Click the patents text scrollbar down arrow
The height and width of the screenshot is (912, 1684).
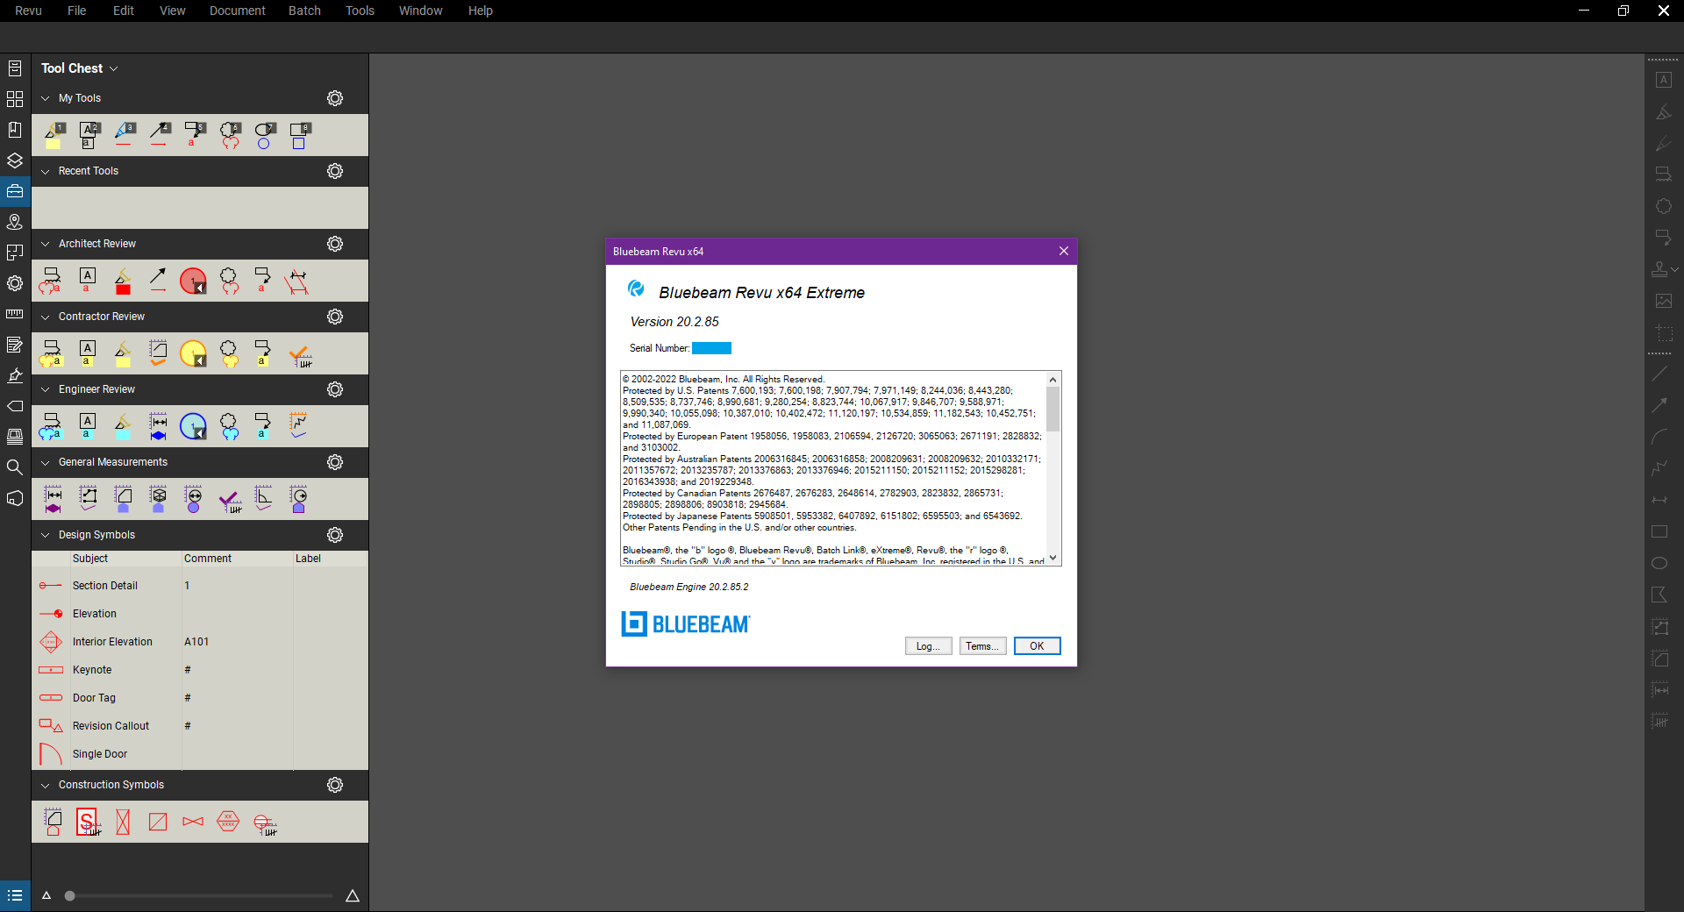[x=1053, y=558]
